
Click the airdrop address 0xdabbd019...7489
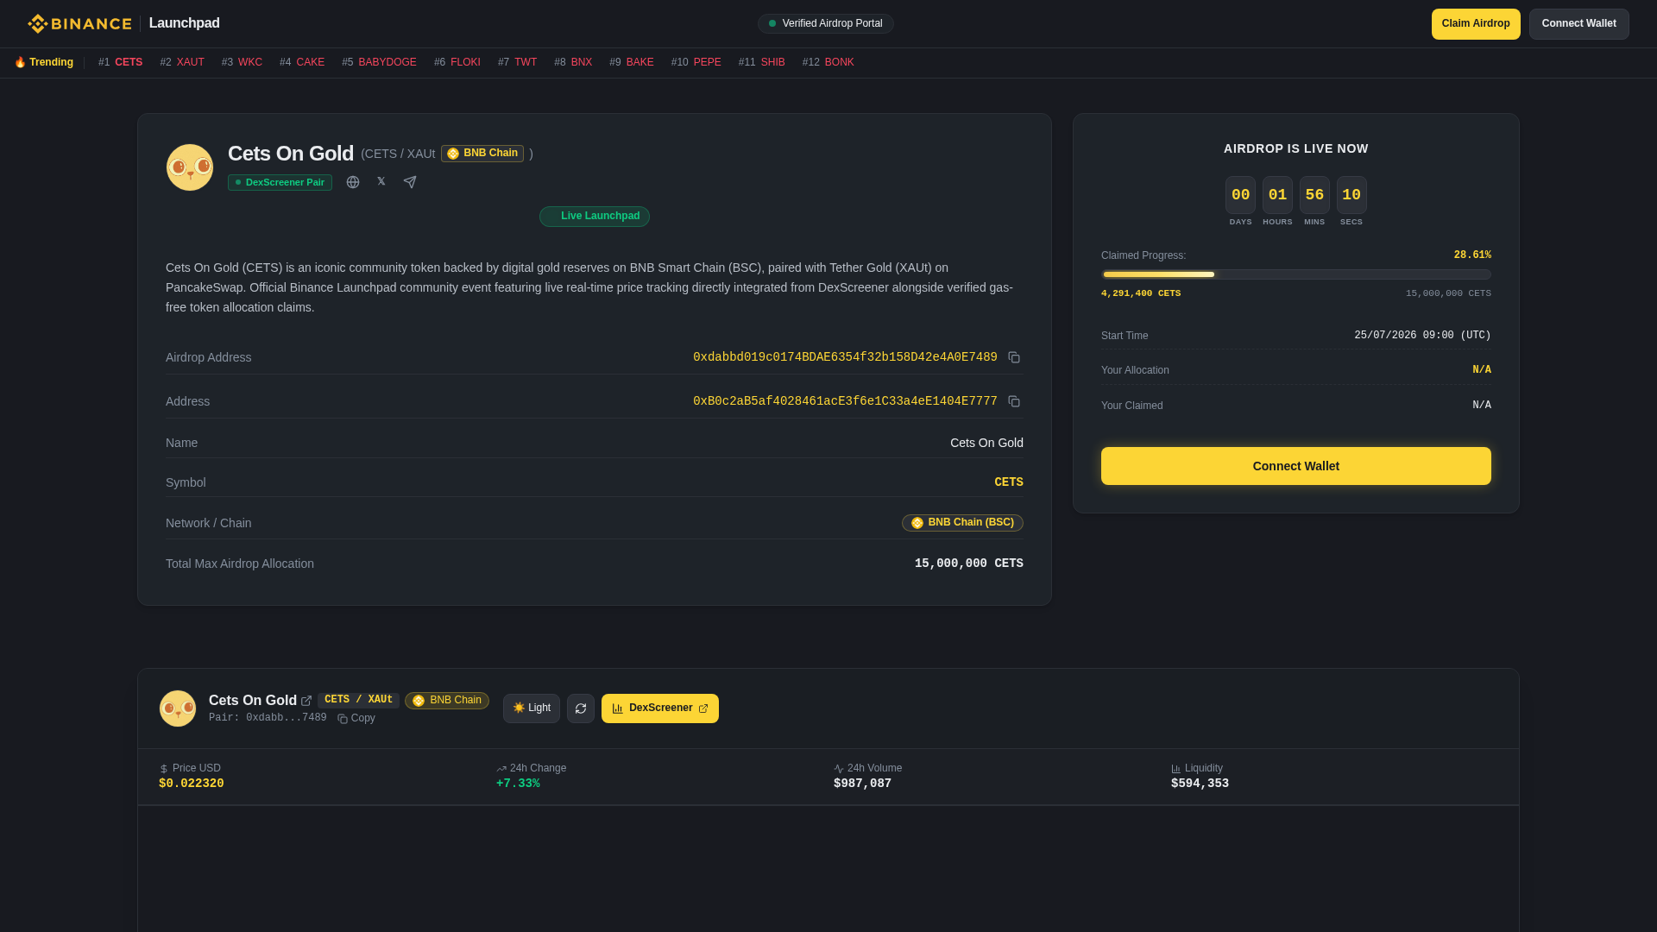845,357
